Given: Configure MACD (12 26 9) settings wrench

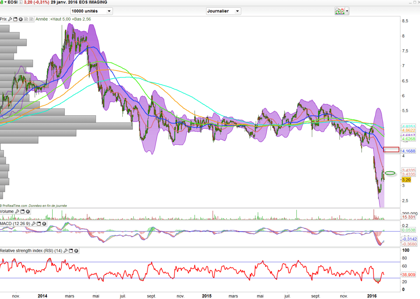Looking at the screenshot, I should pyautogui.click(x=34, y=223).
